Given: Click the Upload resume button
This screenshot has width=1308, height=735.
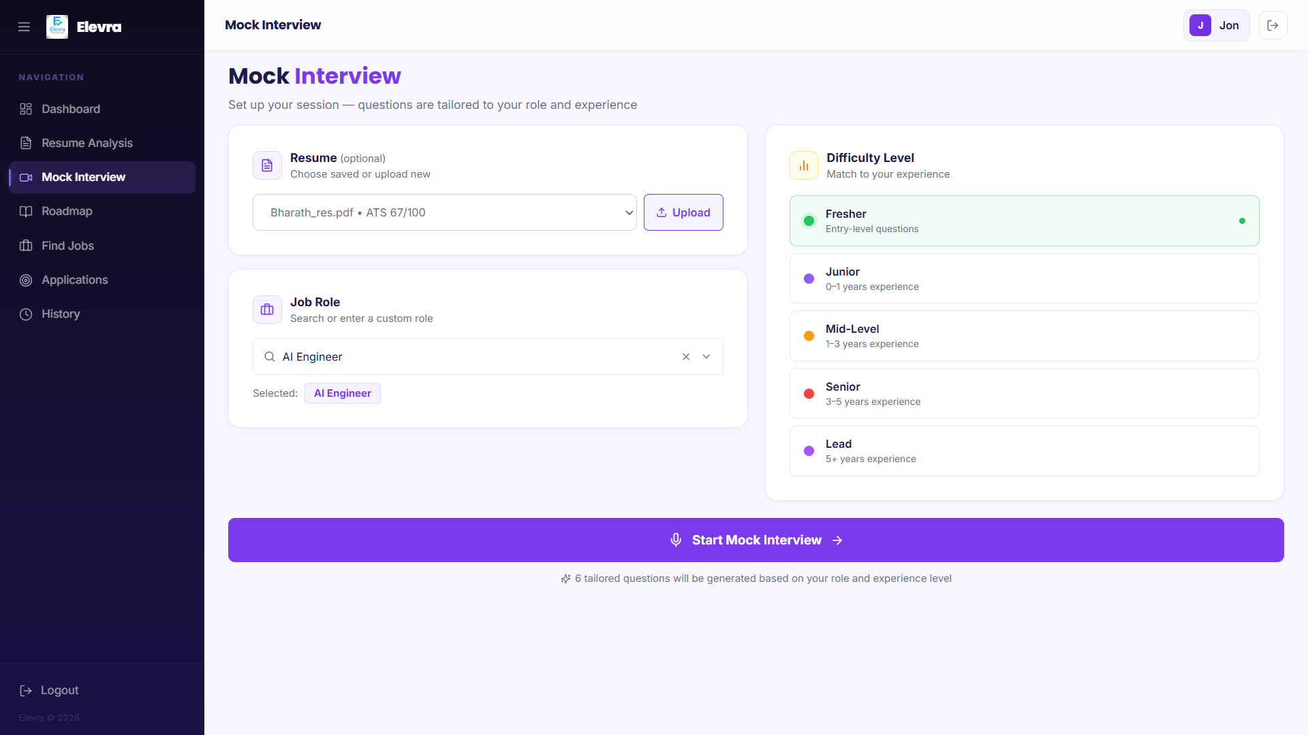Looking at the screenshot, I should click(683, 212).
